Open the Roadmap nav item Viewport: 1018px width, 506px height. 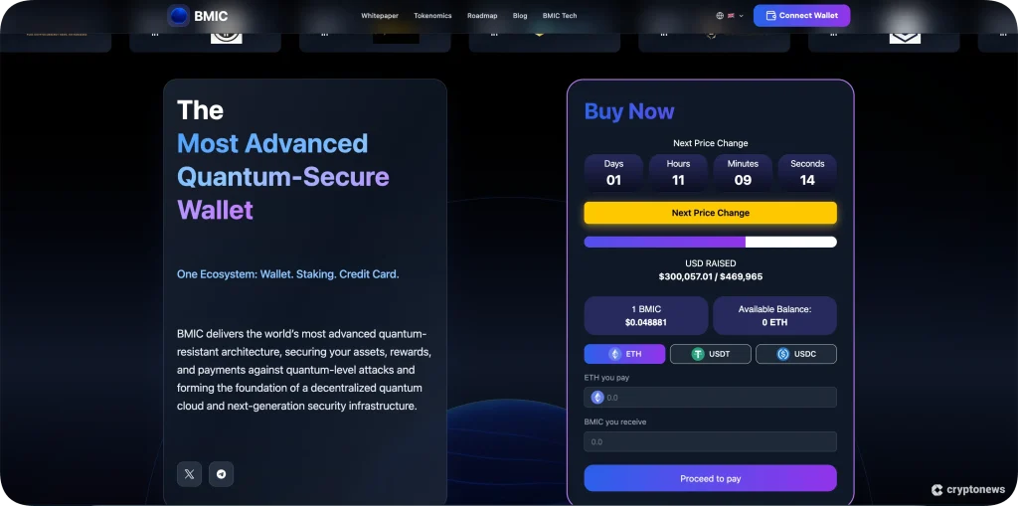482,16
